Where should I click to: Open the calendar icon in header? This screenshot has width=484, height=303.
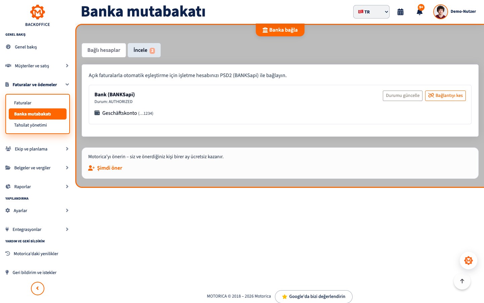point(400,12)
